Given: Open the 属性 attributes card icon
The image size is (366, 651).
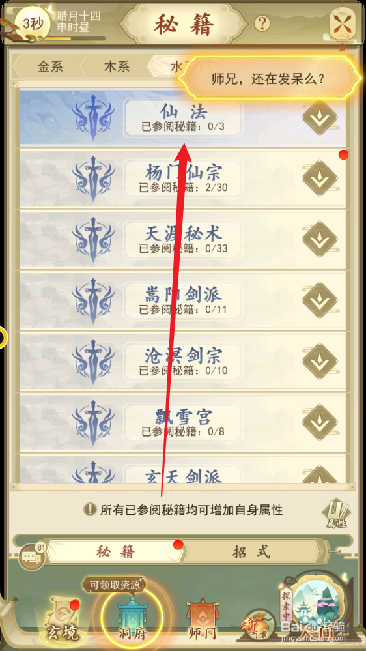Looking at the screenshot, I should (x=337, y=515).
